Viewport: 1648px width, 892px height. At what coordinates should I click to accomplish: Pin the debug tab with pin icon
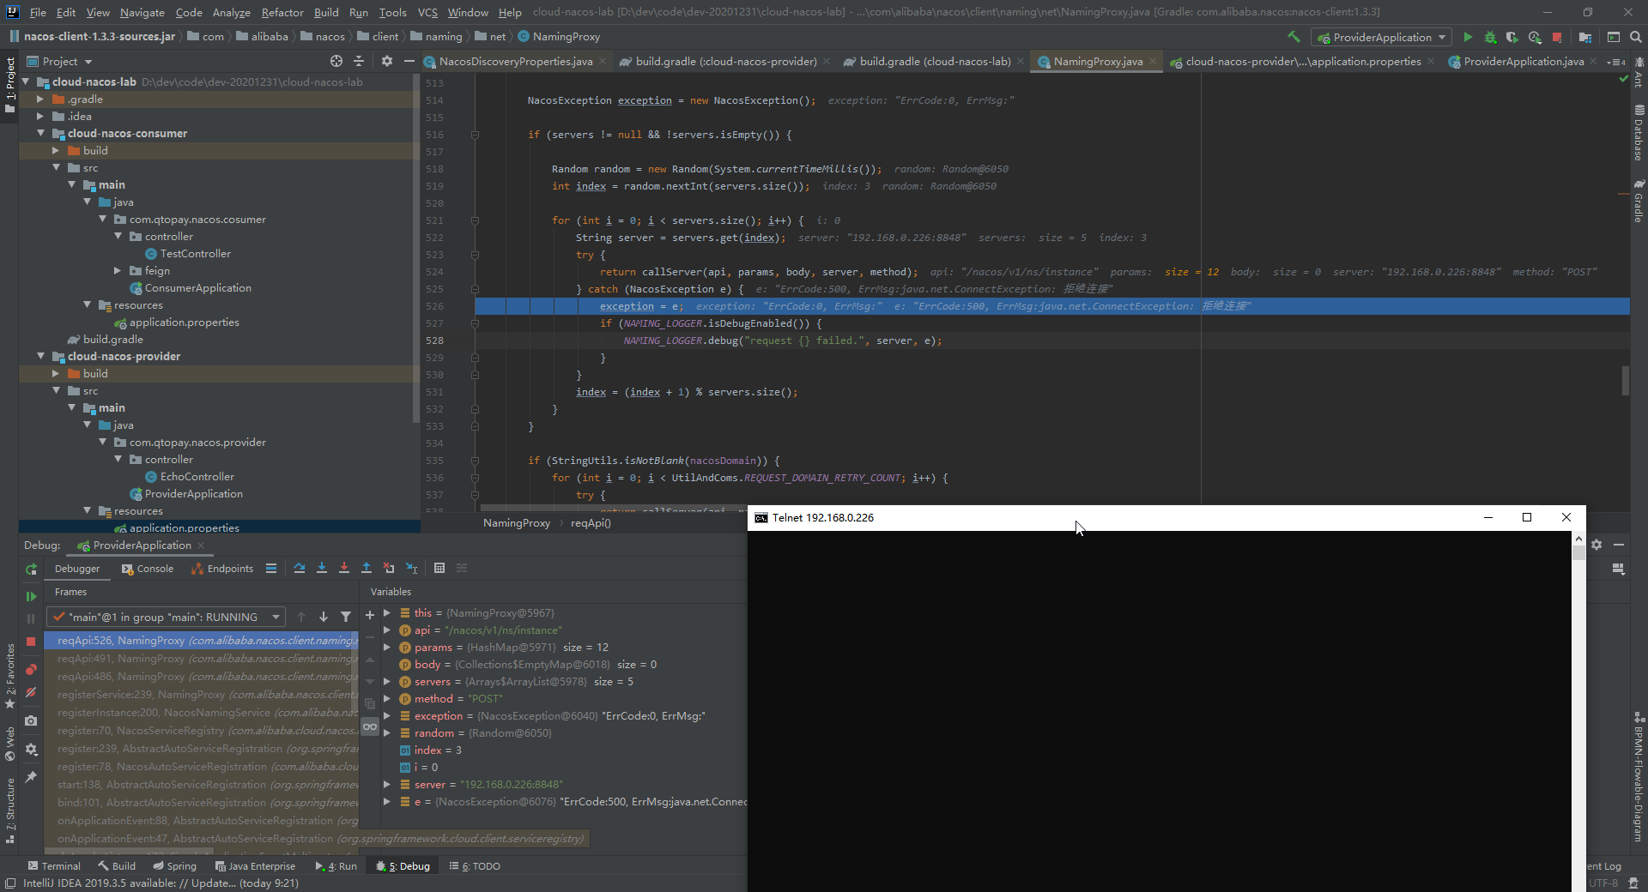point(31,777)
